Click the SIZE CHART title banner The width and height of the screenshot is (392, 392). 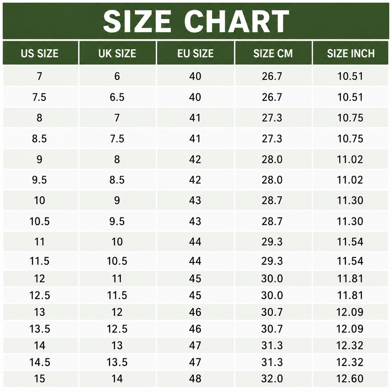click(x=196, y=21)
